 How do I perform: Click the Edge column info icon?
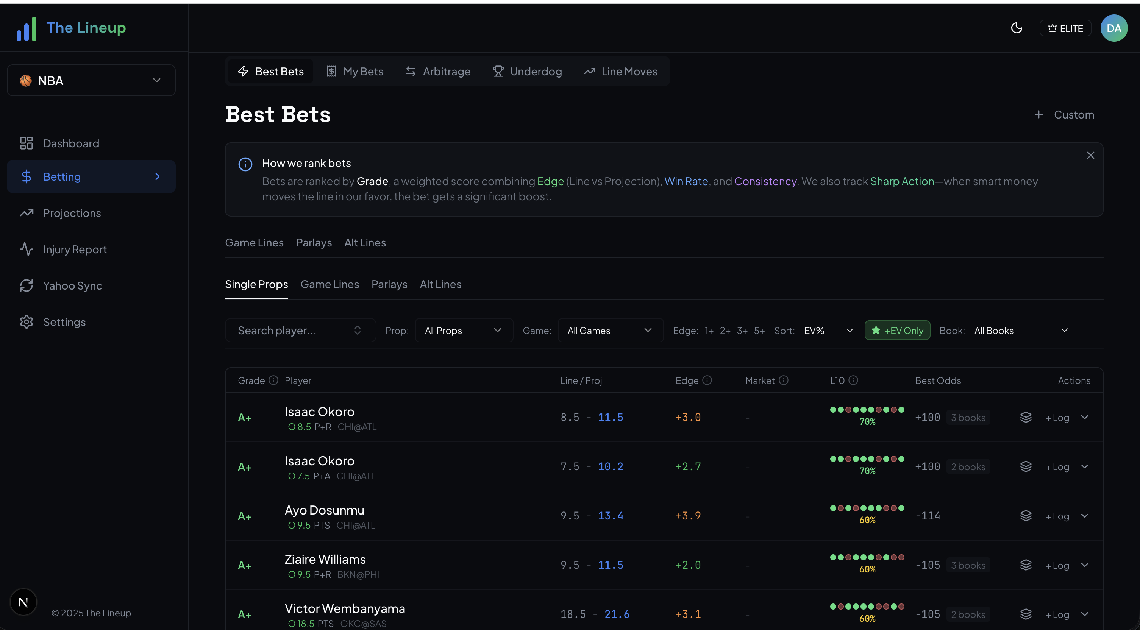click(x=707, y=380)
